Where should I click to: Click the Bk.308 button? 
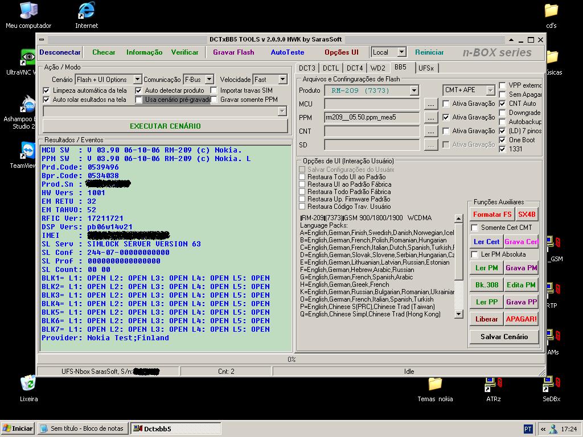[486, 285]
